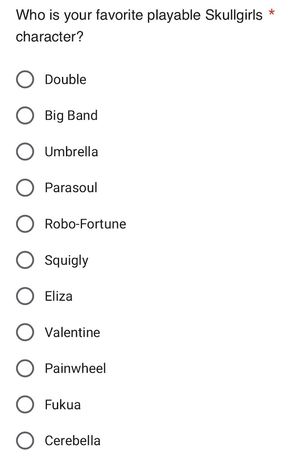Mark the Robo-Fortune radio button
296x461 pixels.
pyautogui.click(x=25, y=224)
